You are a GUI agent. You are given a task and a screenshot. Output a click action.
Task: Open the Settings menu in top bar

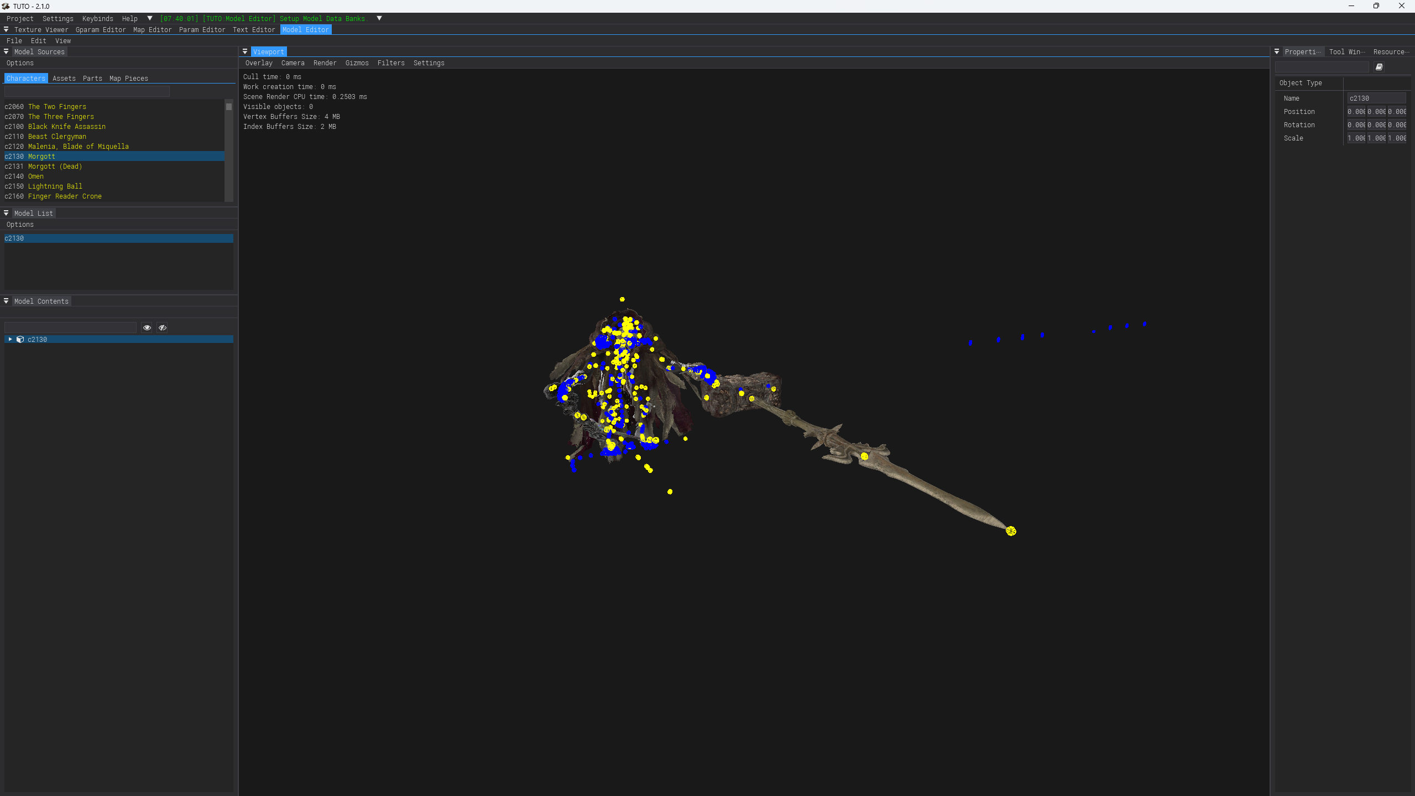point(58,18)
